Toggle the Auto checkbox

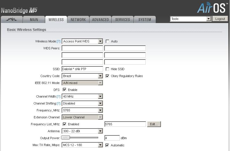(x=107, y=41)
